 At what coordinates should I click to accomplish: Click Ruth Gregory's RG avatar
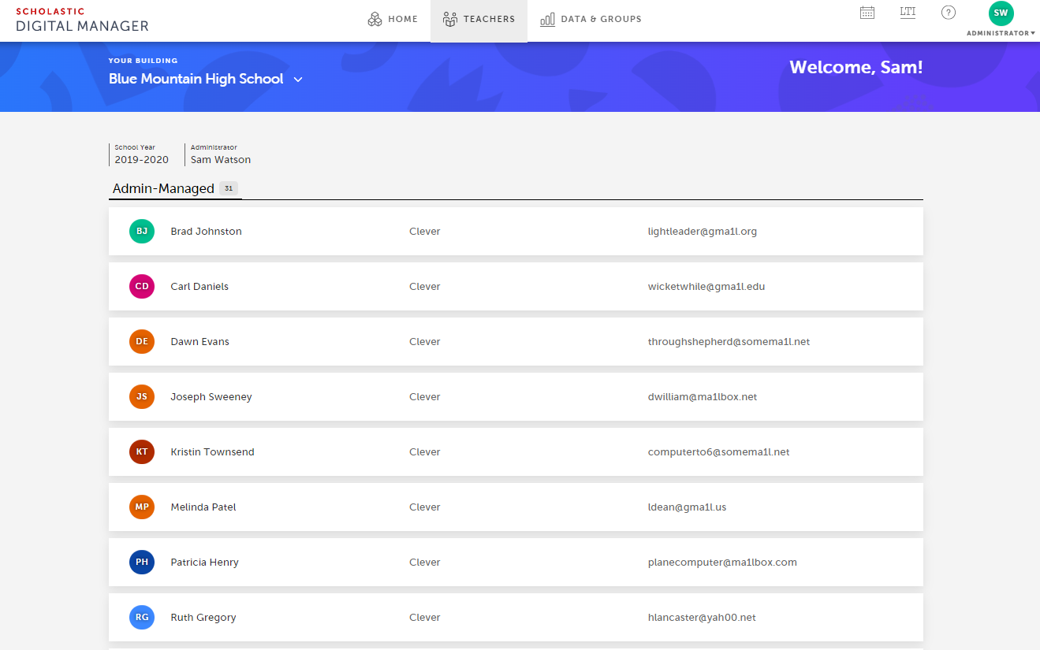click(142, 617)
